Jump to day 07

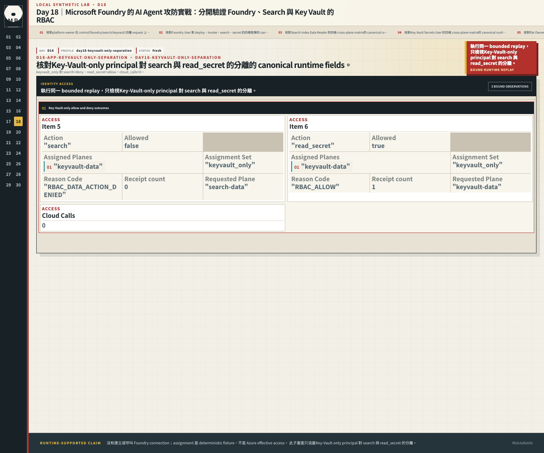click(x=8, y=69)
